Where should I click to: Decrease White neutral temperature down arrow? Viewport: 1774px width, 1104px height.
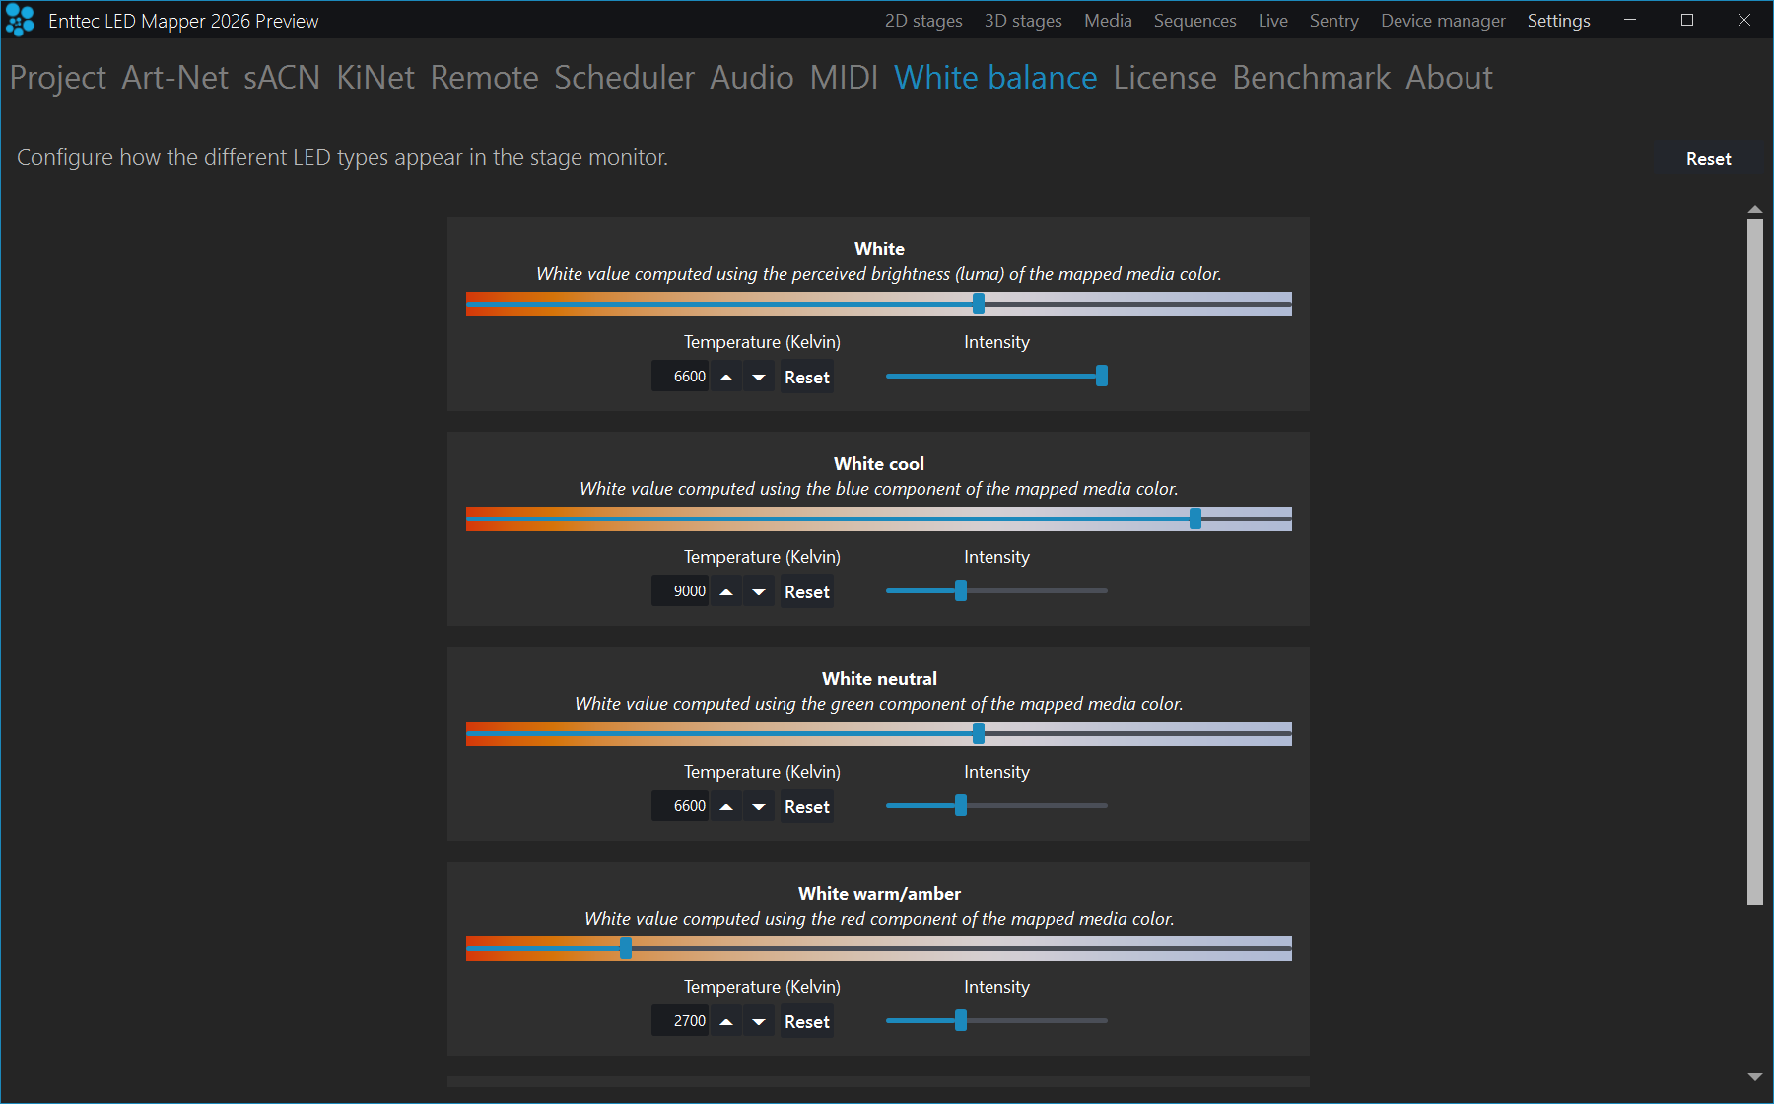click(759, 806)
